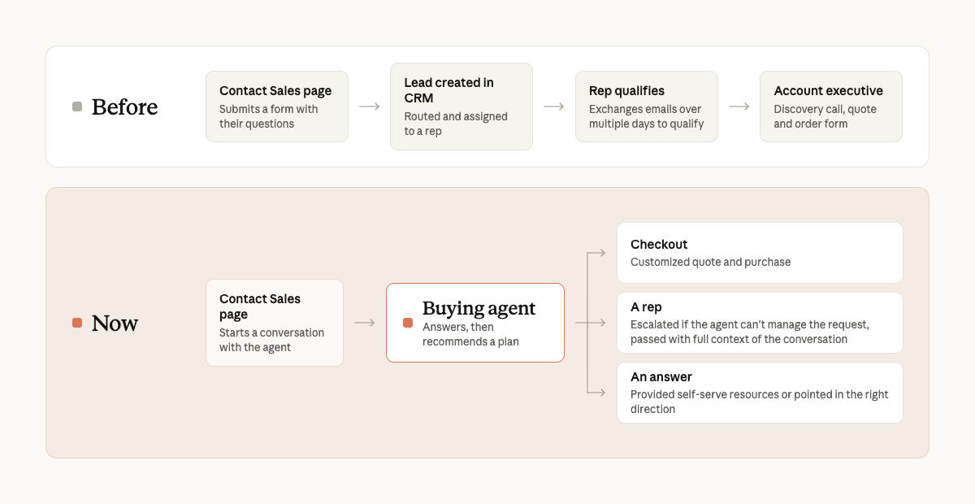Image resolution: width=975 pixels, height=504 pixels.
Task: Click 'Customized quote and purchase' text
Action: (710, 262)
